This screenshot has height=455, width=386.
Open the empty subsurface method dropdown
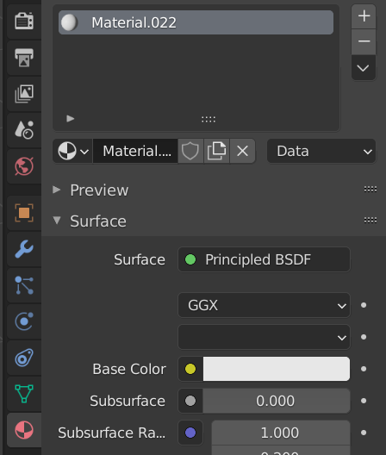click(264, 337)
